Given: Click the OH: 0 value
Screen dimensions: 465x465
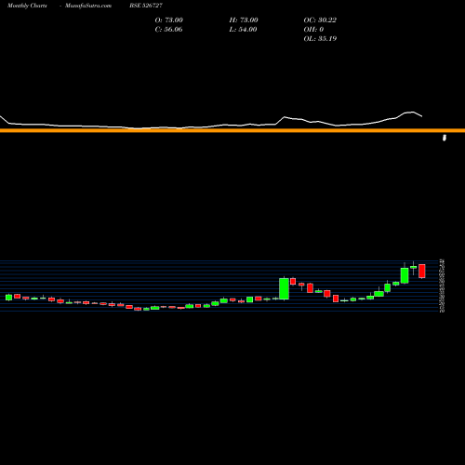Looking at the screenshot, I should tap(313, 30).
